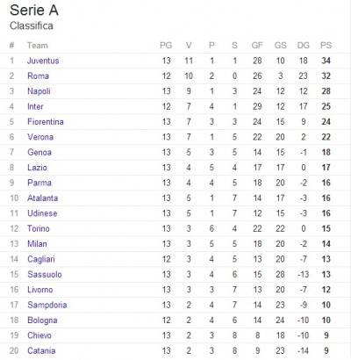
Task: Open the Milan team link
Action: coord(37,244)
